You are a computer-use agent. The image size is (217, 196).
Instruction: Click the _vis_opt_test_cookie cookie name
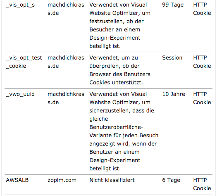pyautogui.click(x=24, y=62)
